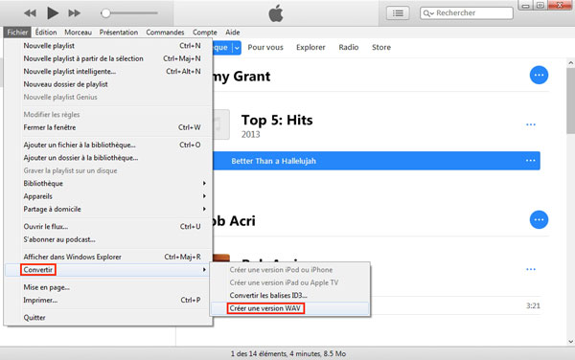Open the Compte menu
Screen dimensions: 575x360
205,33
